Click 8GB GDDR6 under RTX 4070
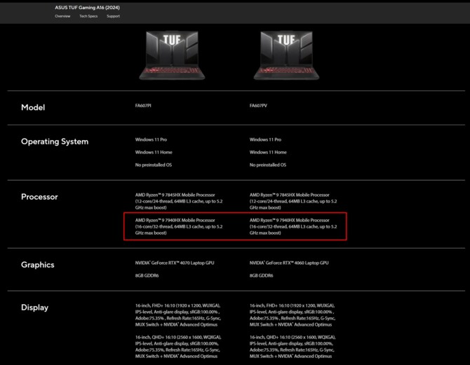Viewport: 470px width, 365px height. [147, 275]
